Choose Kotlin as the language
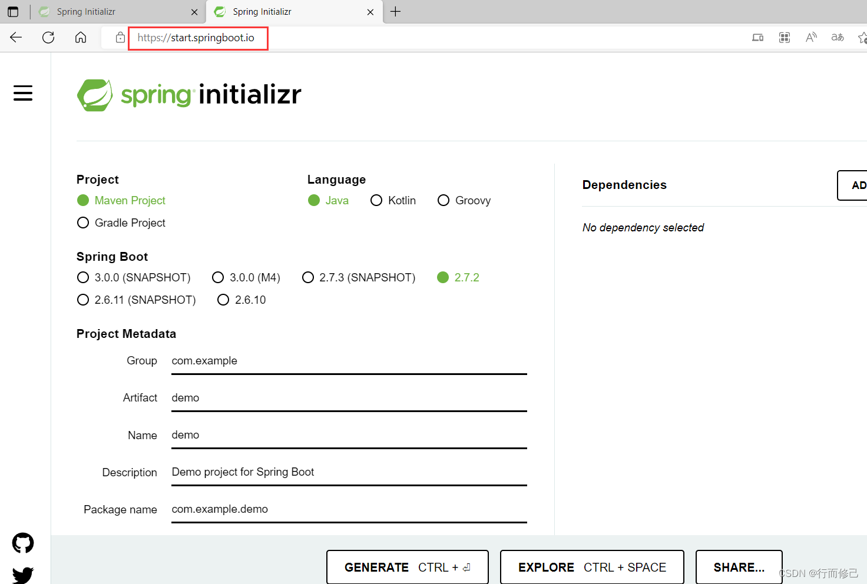The image size is (867, 584). tap(376, 201)
